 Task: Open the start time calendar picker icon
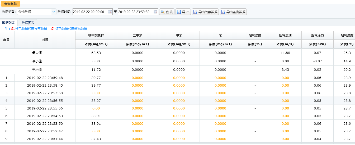click(110, 12)
